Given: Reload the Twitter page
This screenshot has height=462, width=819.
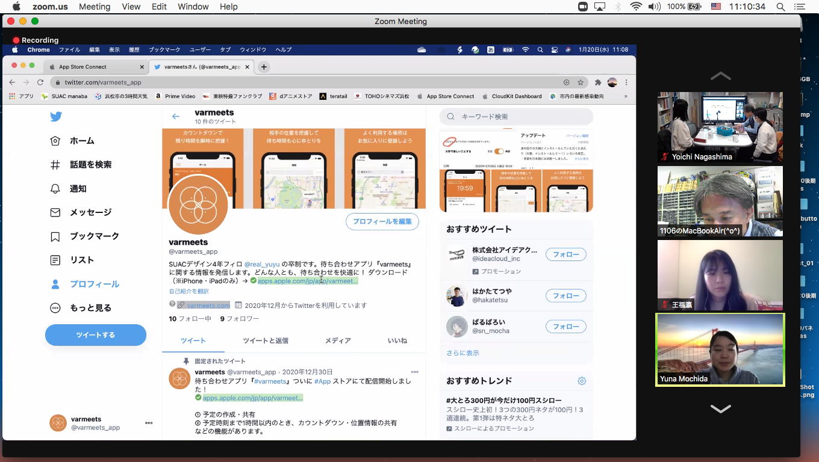Looking at the screenshot, I should [40, 82].
